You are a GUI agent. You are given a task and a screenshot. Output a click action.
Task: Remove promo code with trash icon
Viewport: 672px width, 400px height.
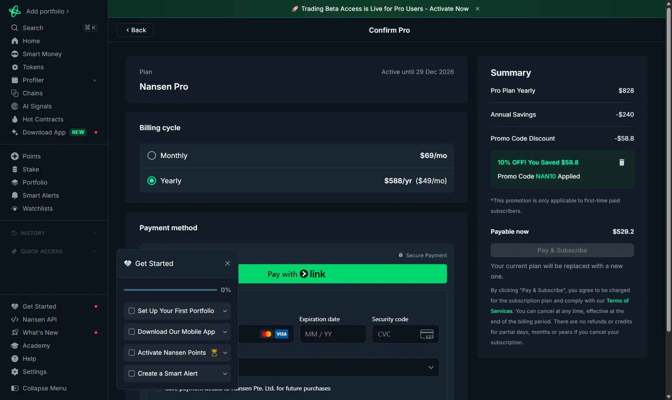tap(622, 162)
